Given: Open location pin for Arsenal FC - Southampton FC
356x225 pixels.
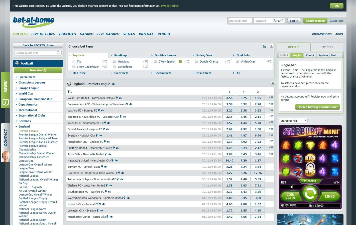Looking at the screenshot, I should point(105,123).
